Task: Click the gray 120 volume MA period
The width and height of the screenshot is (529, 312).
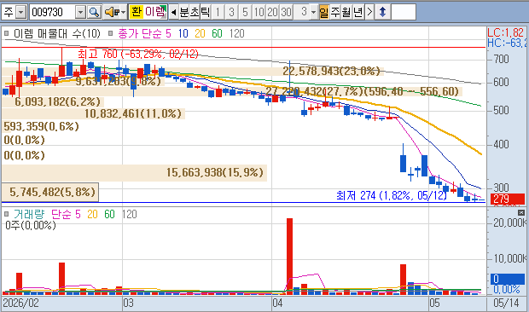Action: tap(129, 214)
